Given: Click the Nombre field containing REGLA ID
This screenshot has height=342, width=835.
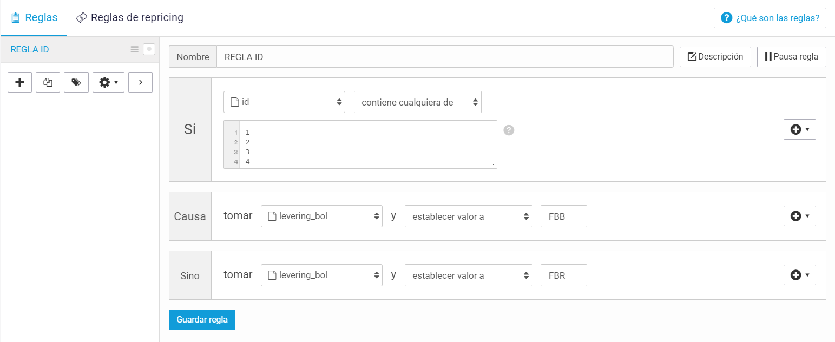Looking at the screenshot, I should tap(445, 56).
